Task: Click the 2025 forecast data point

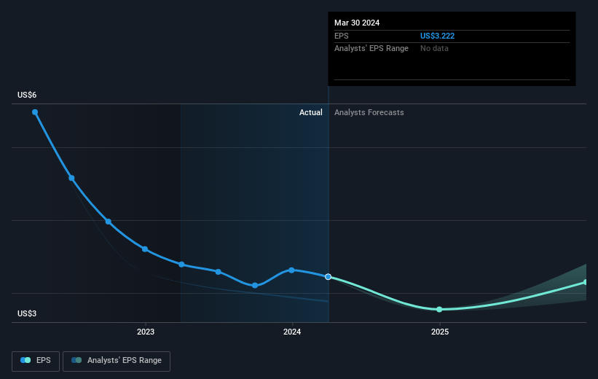Action: pyautogui.click(x=439, y=309)
